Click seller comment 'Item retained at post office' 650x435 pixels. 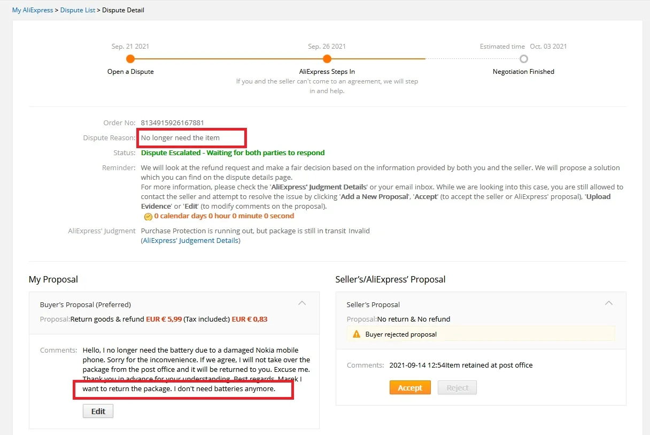click(489, 365)
